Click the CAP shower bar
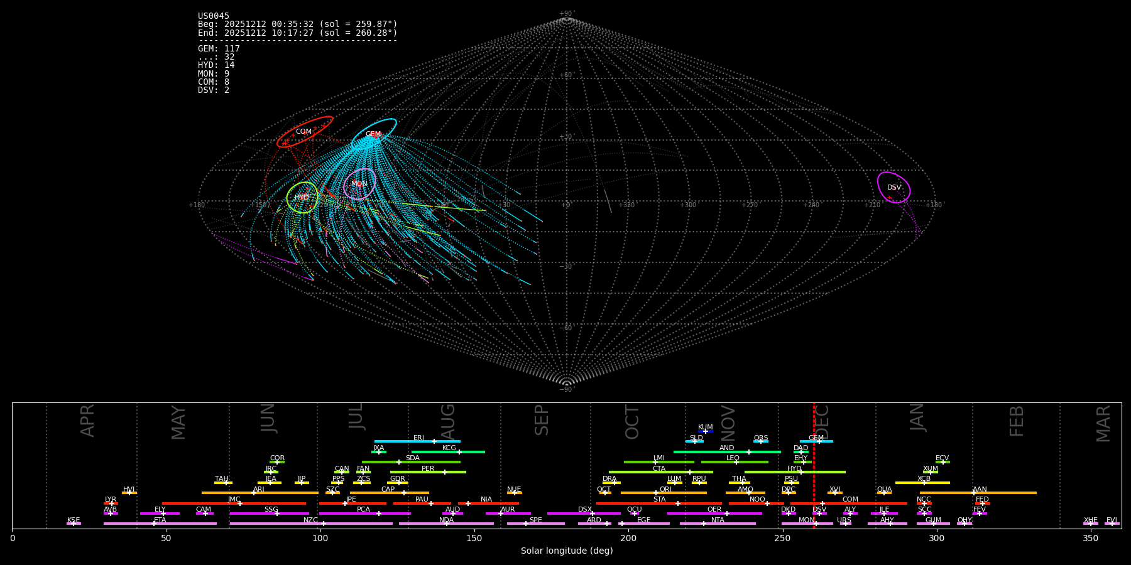 390,493
